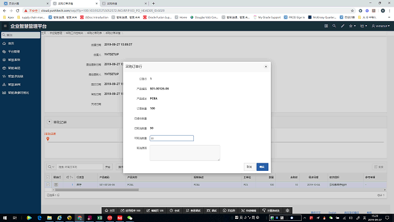Viewport: 394px width, 222px height.
Task: Open WeChat from the taskbar
Action: [130, 218]
